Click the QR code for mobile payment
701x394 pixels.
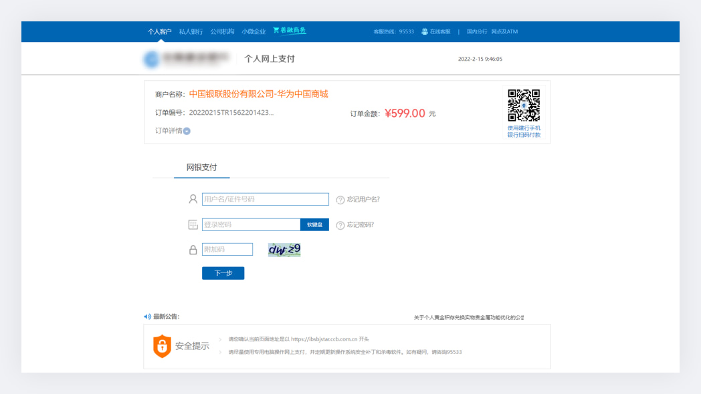tap(524, 106)
